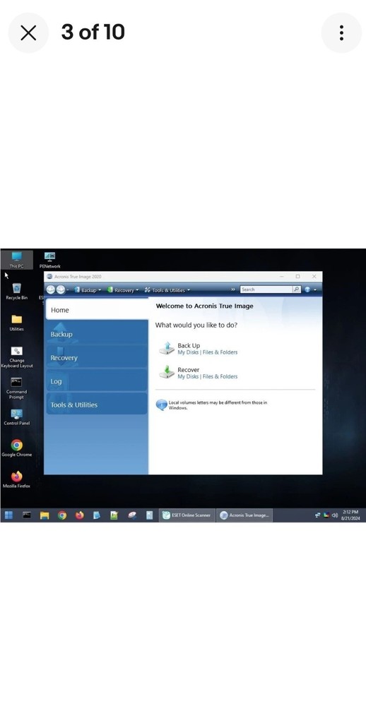Viewport: 366px width, 706px height.
Task: Open File Explorer from the taskbar
Action: click(45, 515)
